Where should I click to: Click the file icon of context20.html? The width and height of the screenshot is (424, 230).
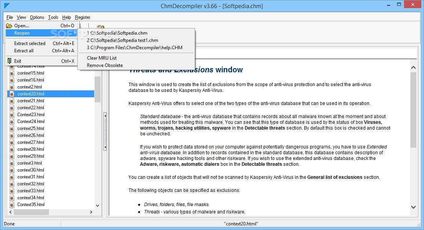tap(12, 94)
